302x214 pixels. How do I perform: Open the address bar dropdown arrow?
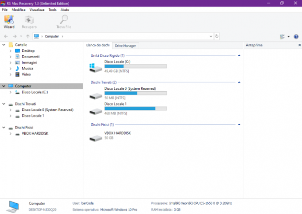click(x=211, y=36)
